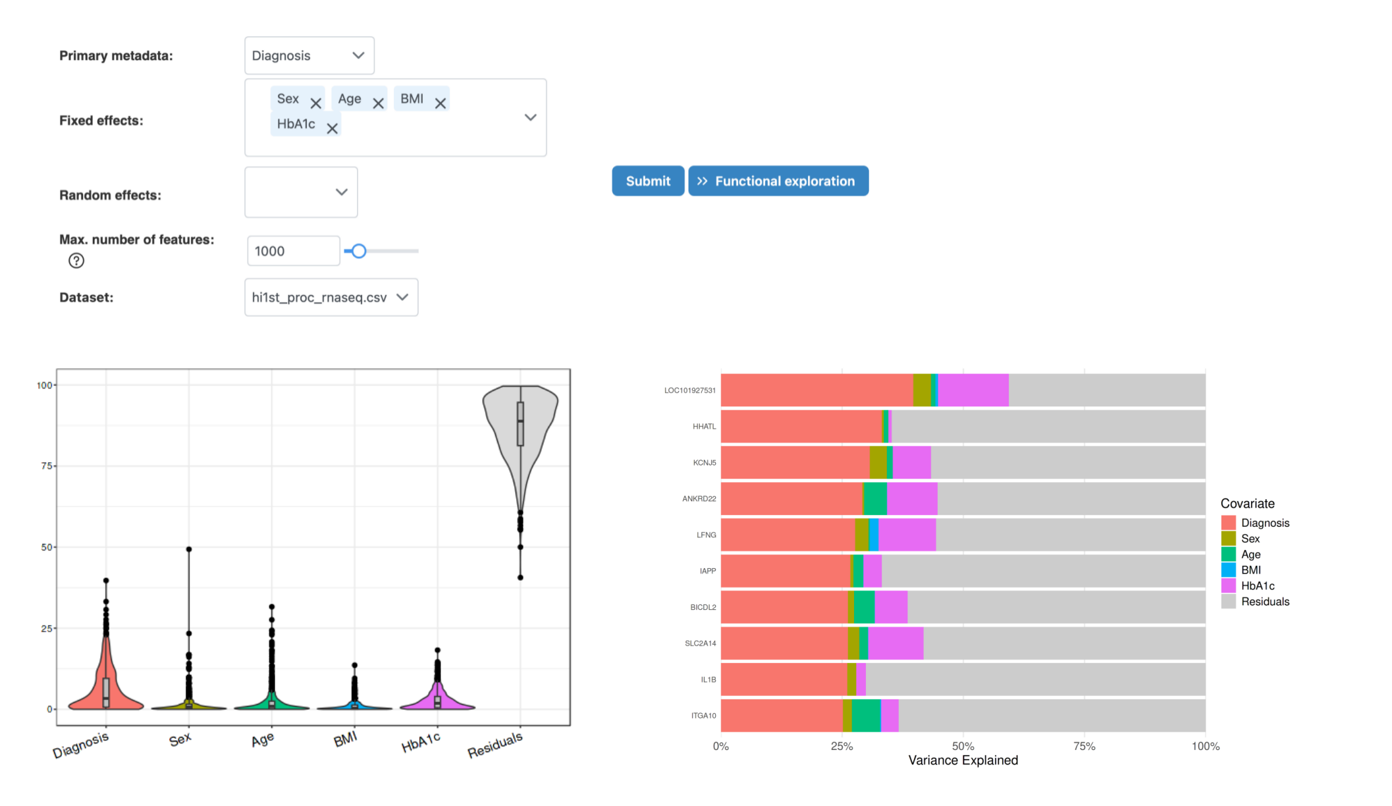Remove the HbA1c fixed effect tag
The image size is (1392, 806).
[x=333, y=128]
